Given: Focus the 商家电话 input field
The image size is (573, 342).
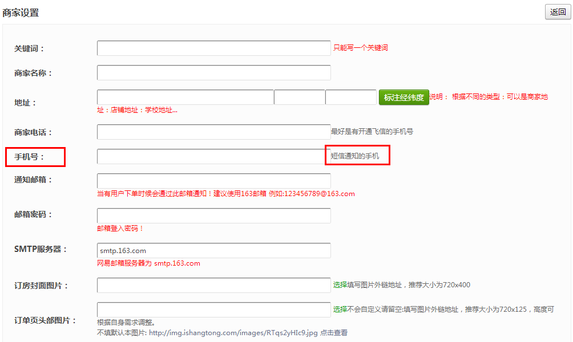Looking at the screenshot, I should click(x=213, y=132).
